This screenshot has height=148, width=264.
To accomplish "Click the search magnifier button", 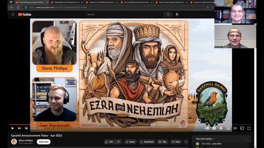I will point(168,14).
